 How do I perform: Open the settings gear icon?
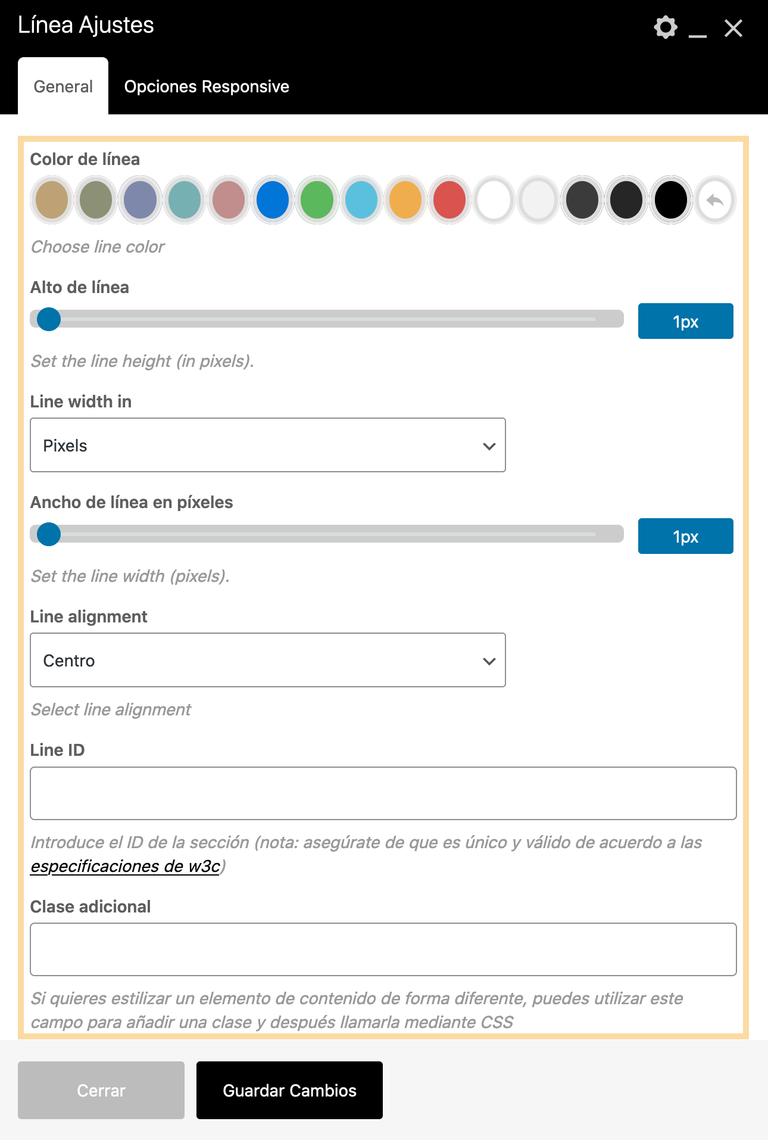point(665,27)
